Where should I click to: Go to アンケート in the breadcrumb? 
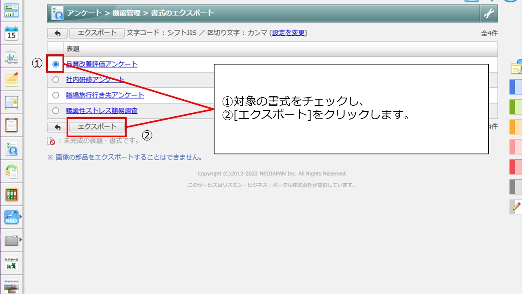tap(85, 13)
